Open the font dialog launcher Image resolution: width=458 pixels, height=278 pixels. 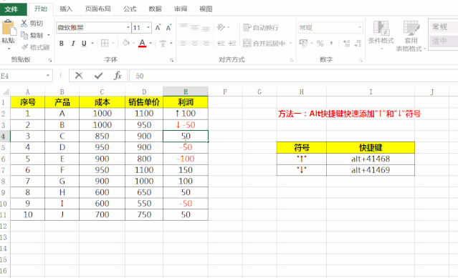171,60
